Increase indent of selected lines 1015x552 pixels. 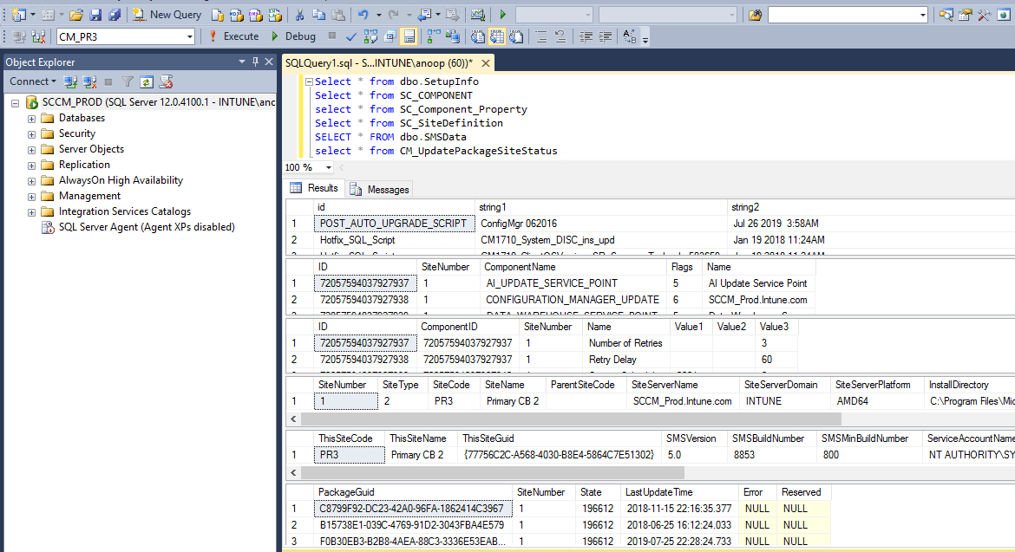pos(606,37)
